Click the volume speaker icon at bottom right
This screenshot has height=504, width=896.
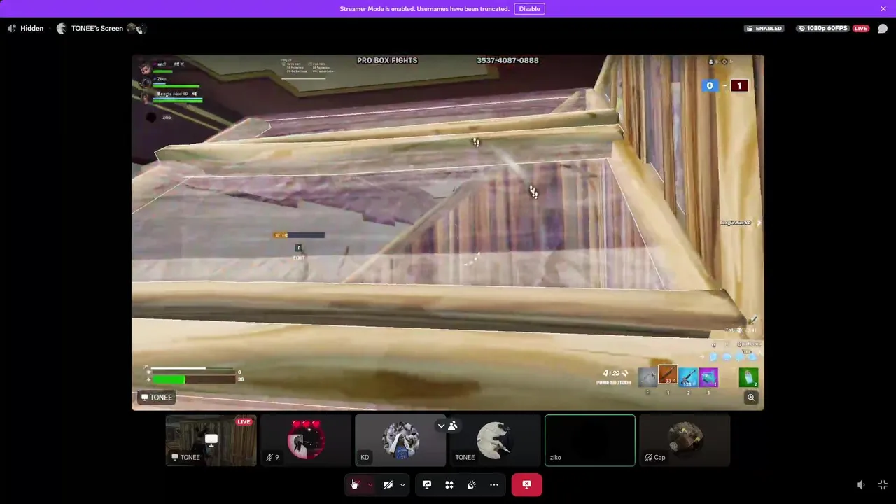pyautogui.click(x=861, y=484)
